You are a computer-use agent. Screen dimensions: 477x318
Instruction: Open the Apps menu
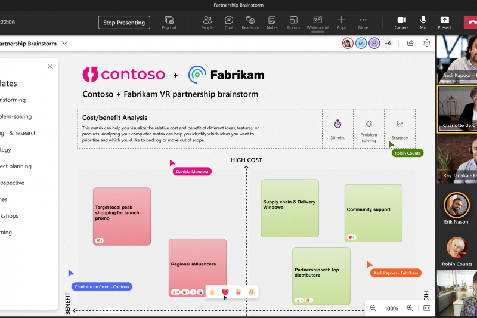point(342,23)
